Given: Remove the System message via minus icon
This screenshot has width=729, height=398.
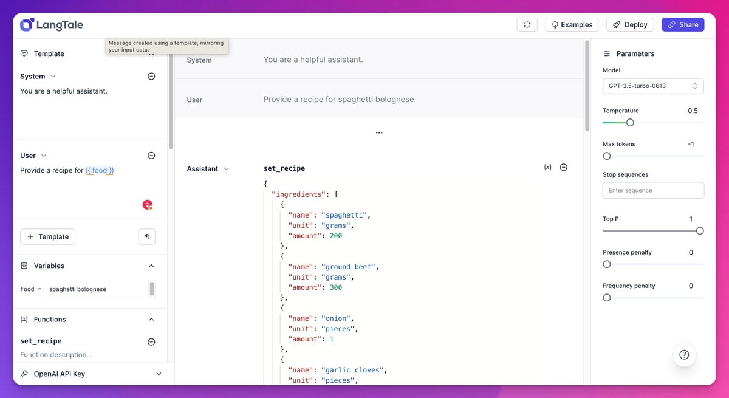Looking at the screenshot, I should tap(150, 76).
